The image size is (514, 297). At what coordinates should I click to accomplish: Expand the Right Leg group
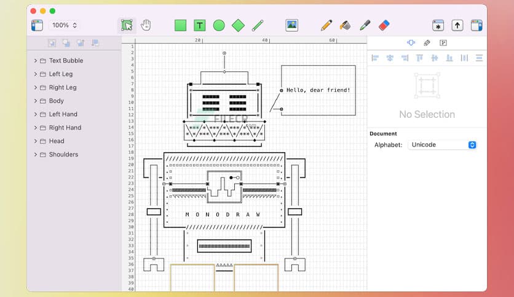(36, 87)
